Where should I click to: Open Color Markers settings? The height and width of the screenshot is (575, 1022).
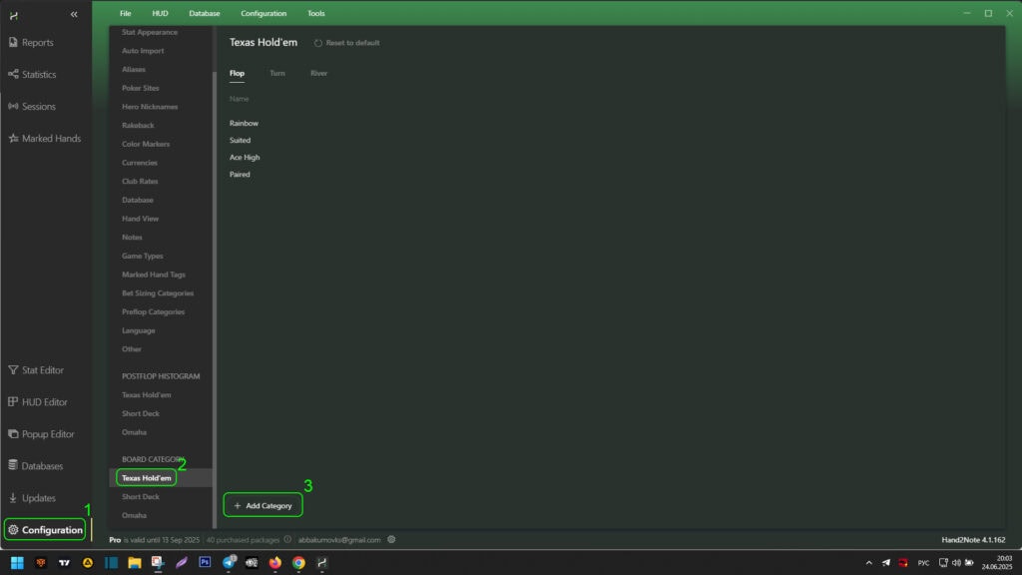[x=146, y=144]
